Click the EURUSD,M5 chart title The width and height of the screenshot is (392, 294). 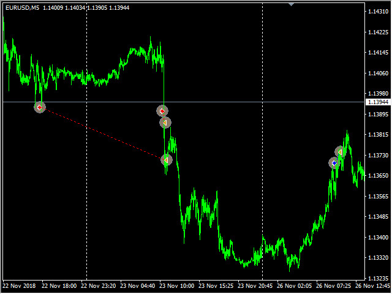point(22,8)
